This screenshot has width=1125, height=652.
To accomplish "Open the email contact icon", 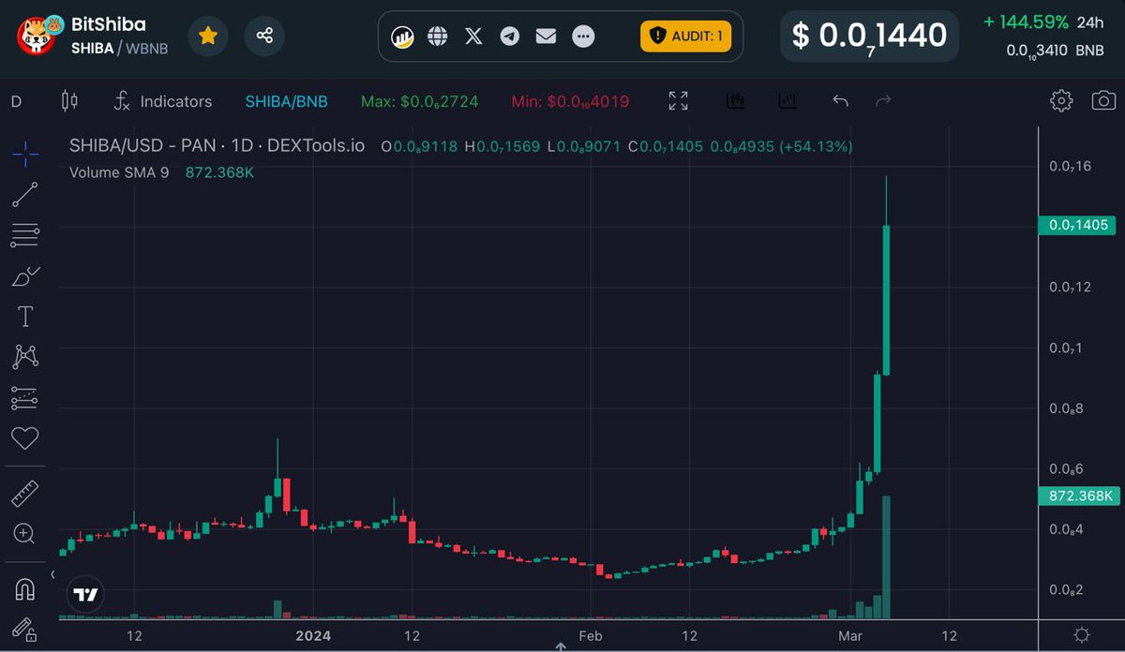I will (x=546, y=37).
